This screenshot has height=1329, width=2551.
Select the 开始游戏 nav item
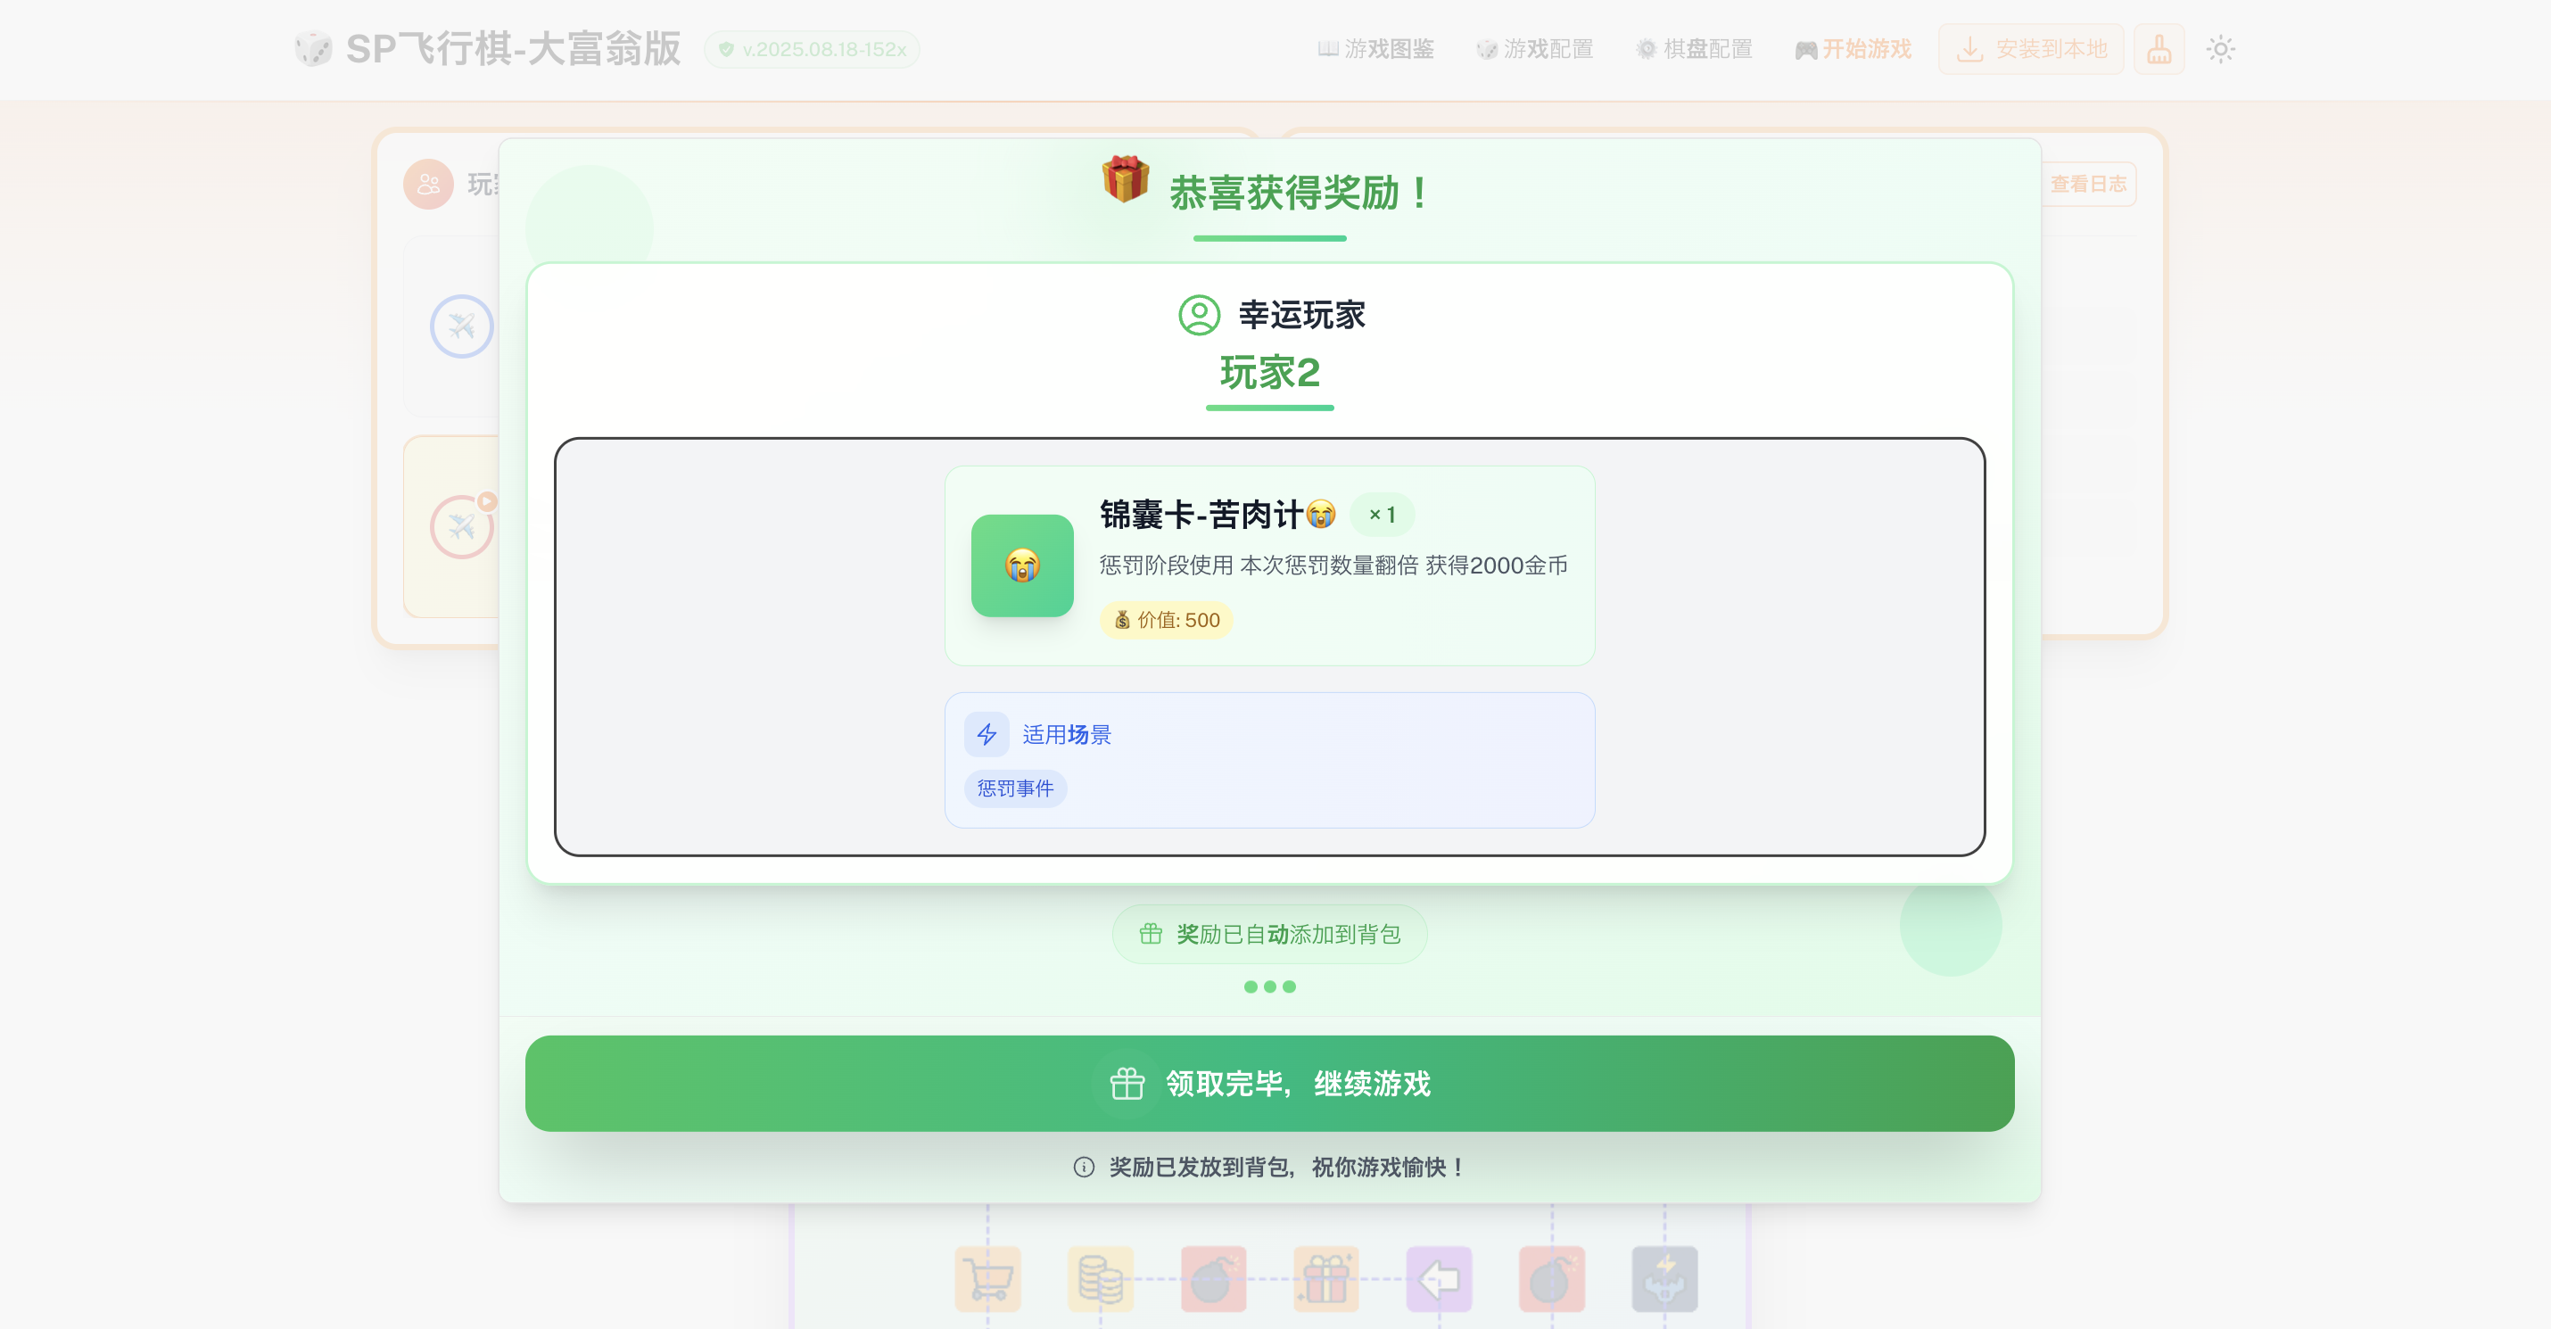1853,48
